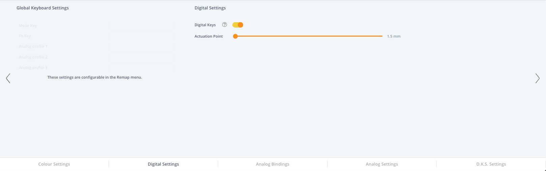546x171 pixels.
Task: Click the Mode Key field
Action: coord(141,26)
